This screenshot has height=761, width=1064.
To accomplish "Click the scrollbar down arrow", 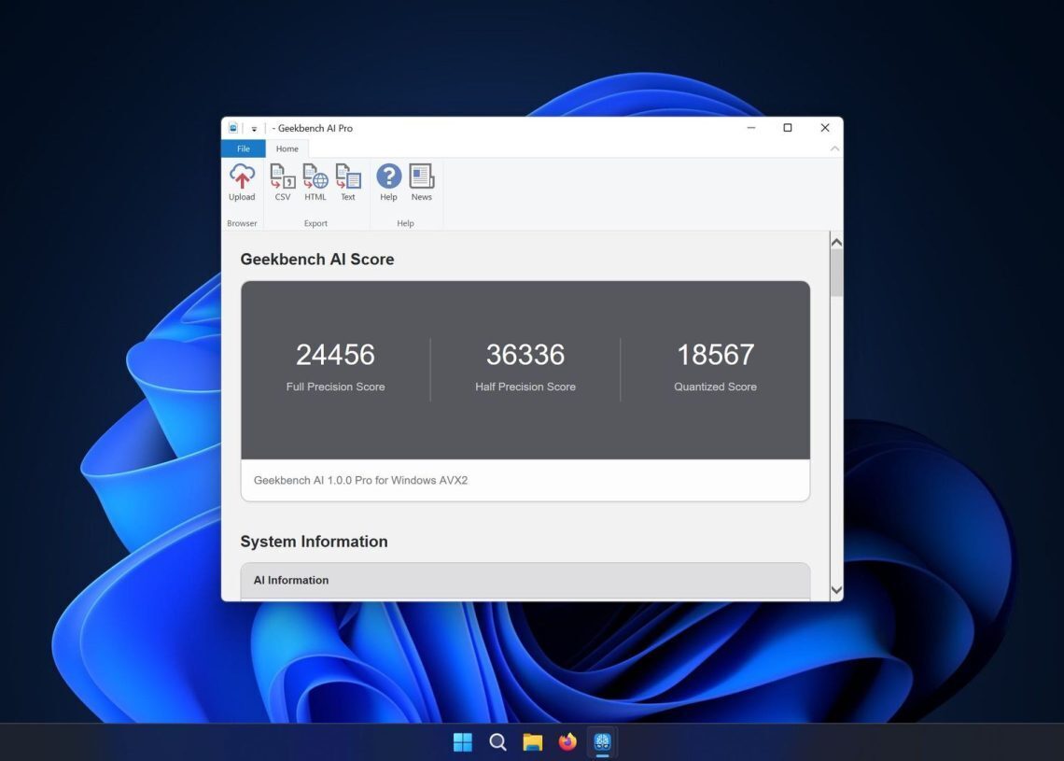I will pos(836,590).
